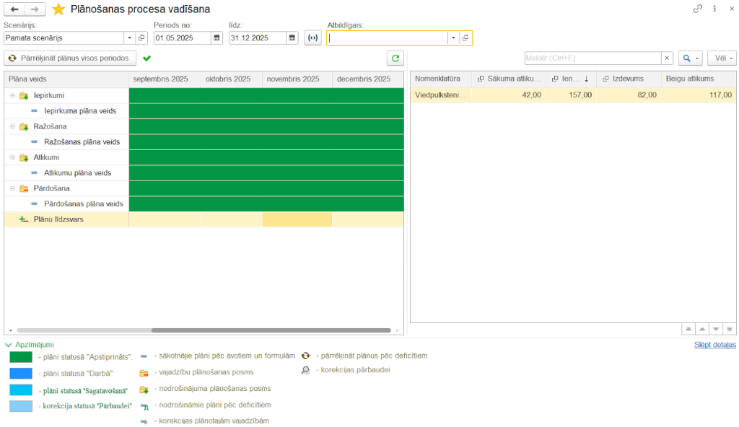Toggle the period link button beside the date fields

pyautogui.click(x=312, y=38)
